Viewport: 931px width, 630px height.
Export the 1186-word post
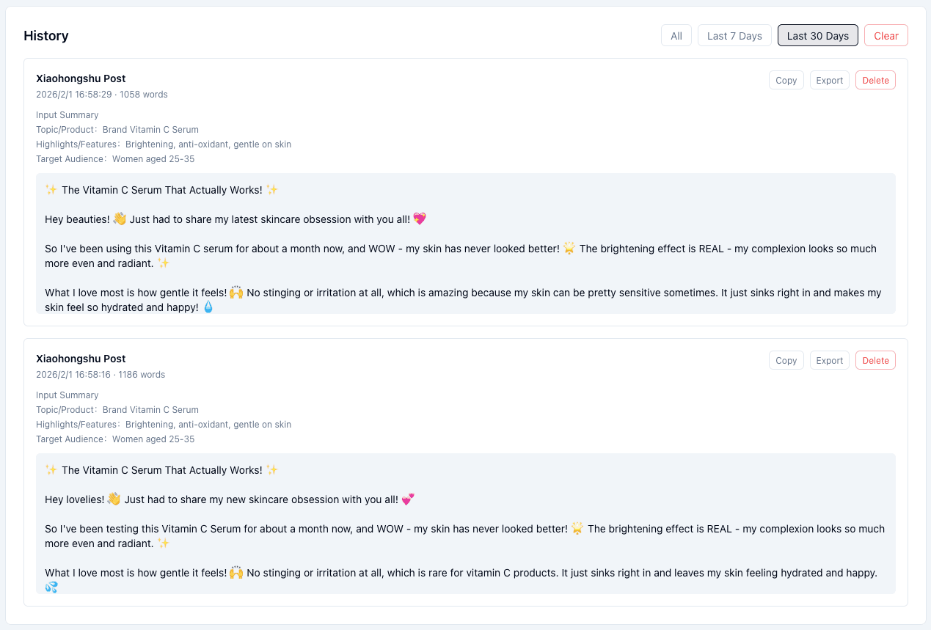829,361
